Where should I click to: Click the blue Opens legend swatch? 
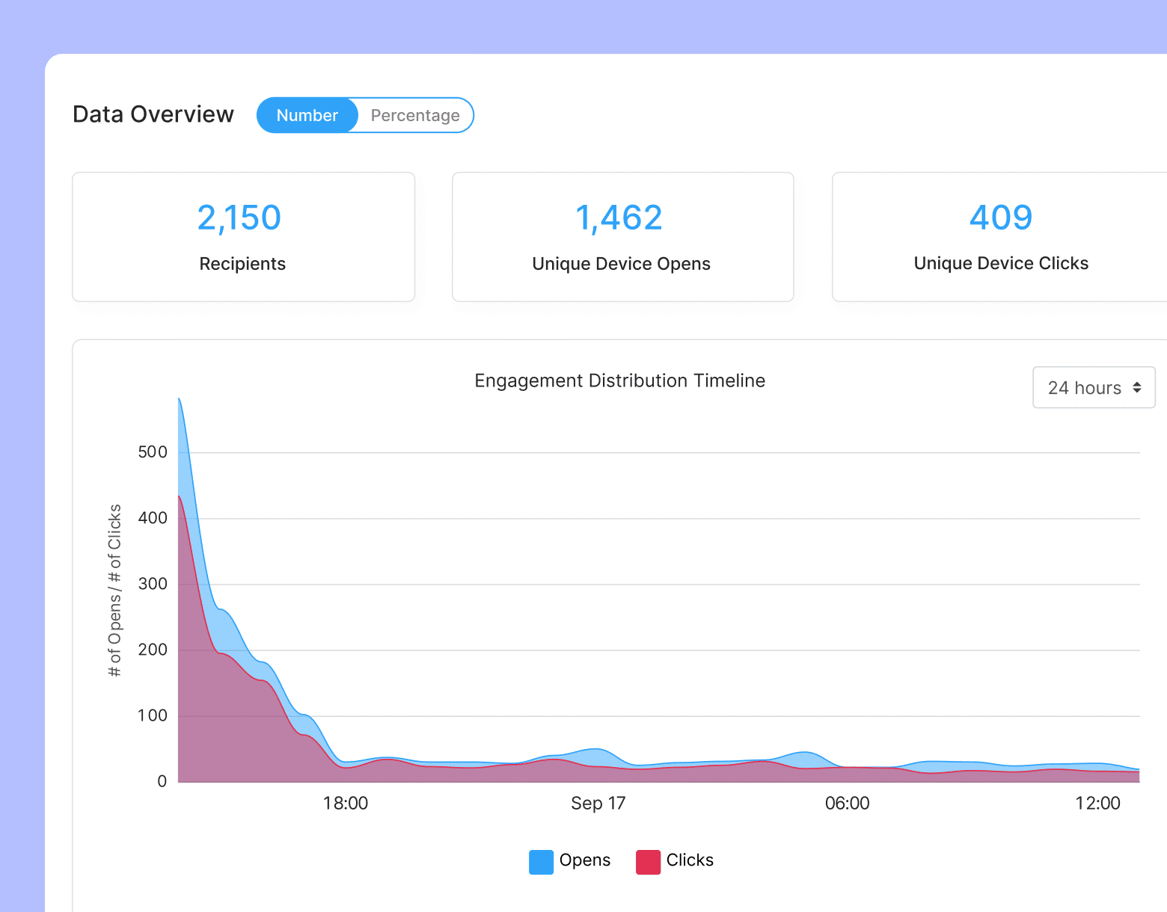[x=540, y=861]
